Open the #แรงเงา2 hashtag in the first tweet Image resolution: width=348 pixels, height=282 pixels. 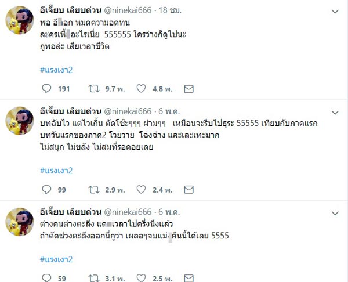point(57,70)
